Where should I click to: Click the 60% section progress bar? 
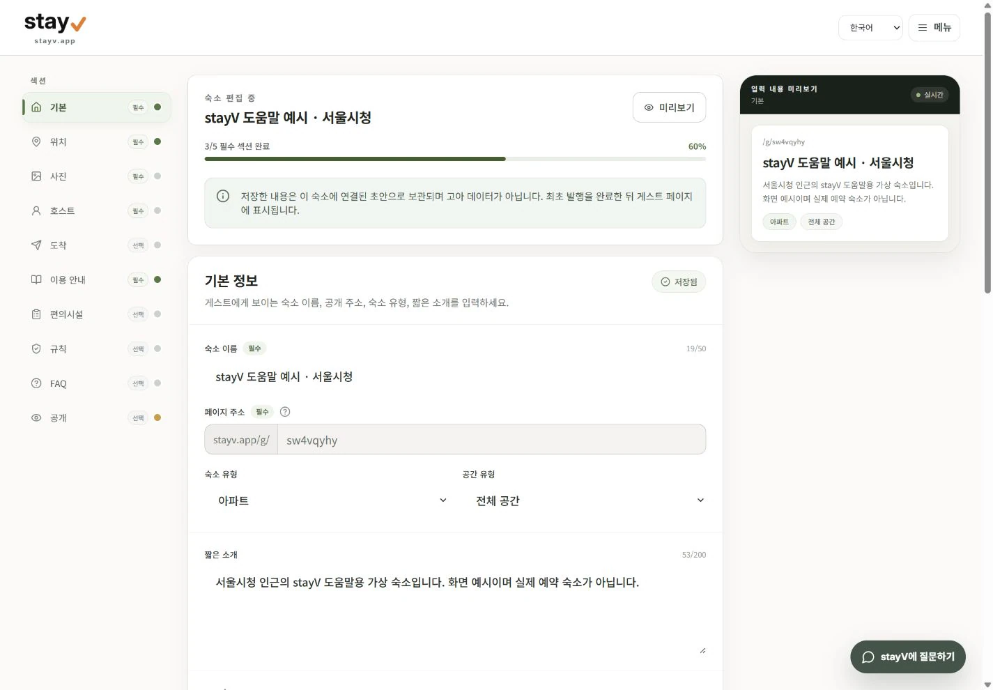pos(455,159)
